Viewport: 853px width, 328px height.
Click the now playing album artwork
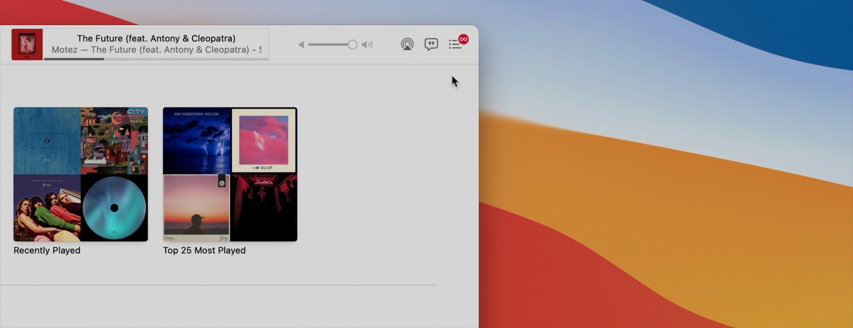pyautogui.click(x=27, y=44)
